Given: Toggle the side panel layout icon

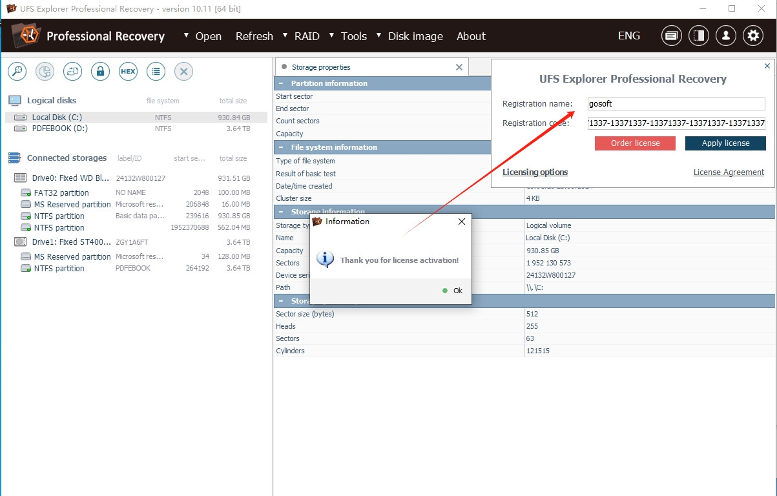Looking at the screenshot, I should pos(698,36).
